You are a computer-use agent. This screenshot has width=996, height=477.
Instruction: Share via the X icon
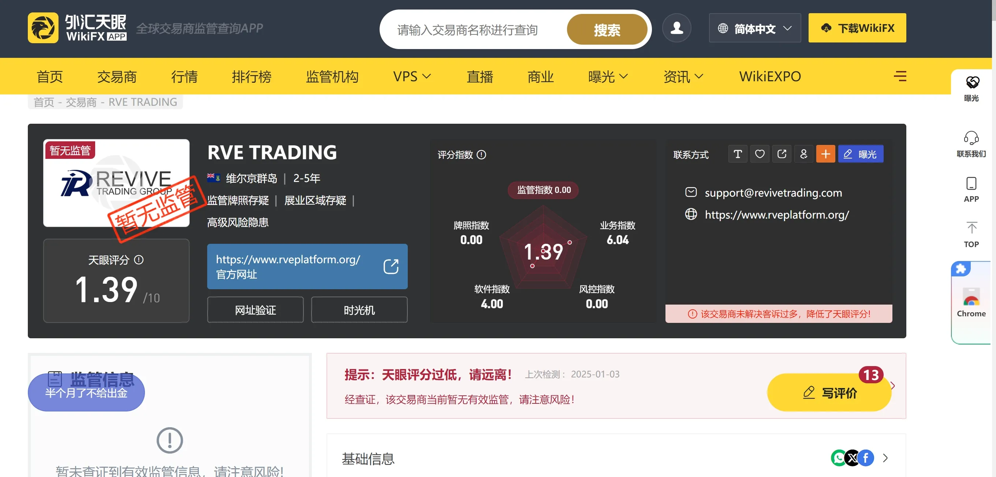[x=852, y=458]
